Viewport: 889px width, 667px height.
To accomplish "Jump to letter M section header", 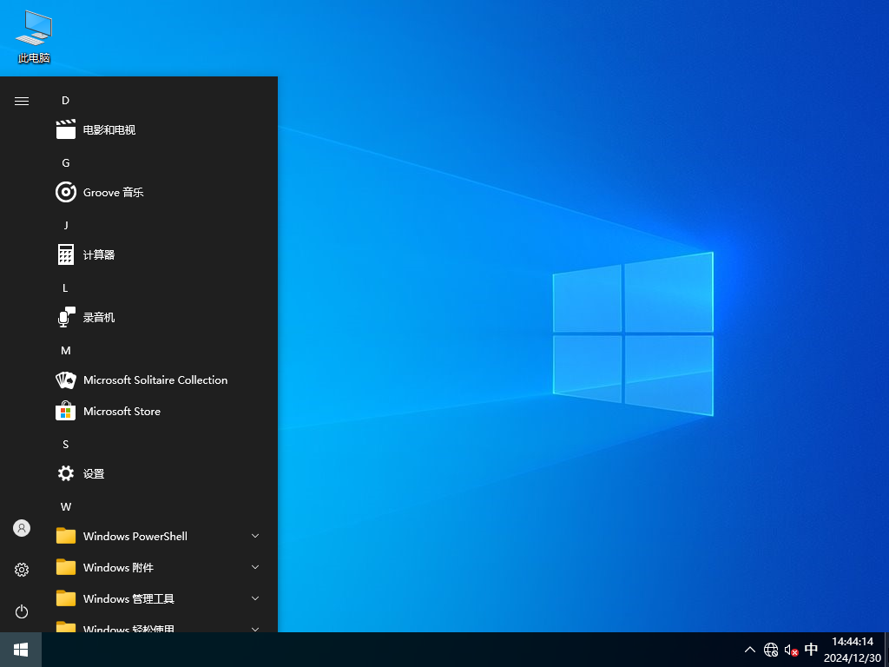I will (x=65, y=350).
